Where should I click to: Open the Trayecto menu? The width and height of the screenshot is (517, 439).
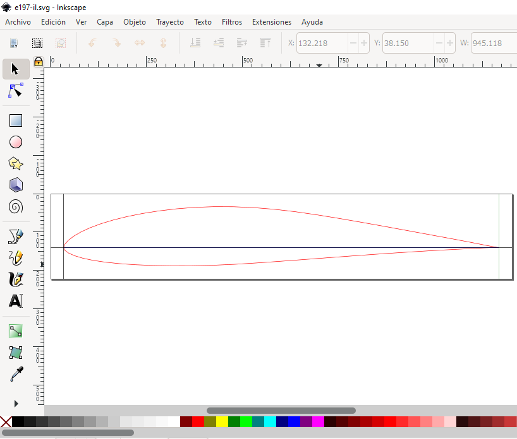[x=170, y=22]
